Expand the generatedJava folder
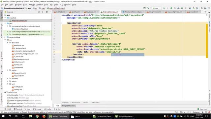211x119 pixels. 5,37
